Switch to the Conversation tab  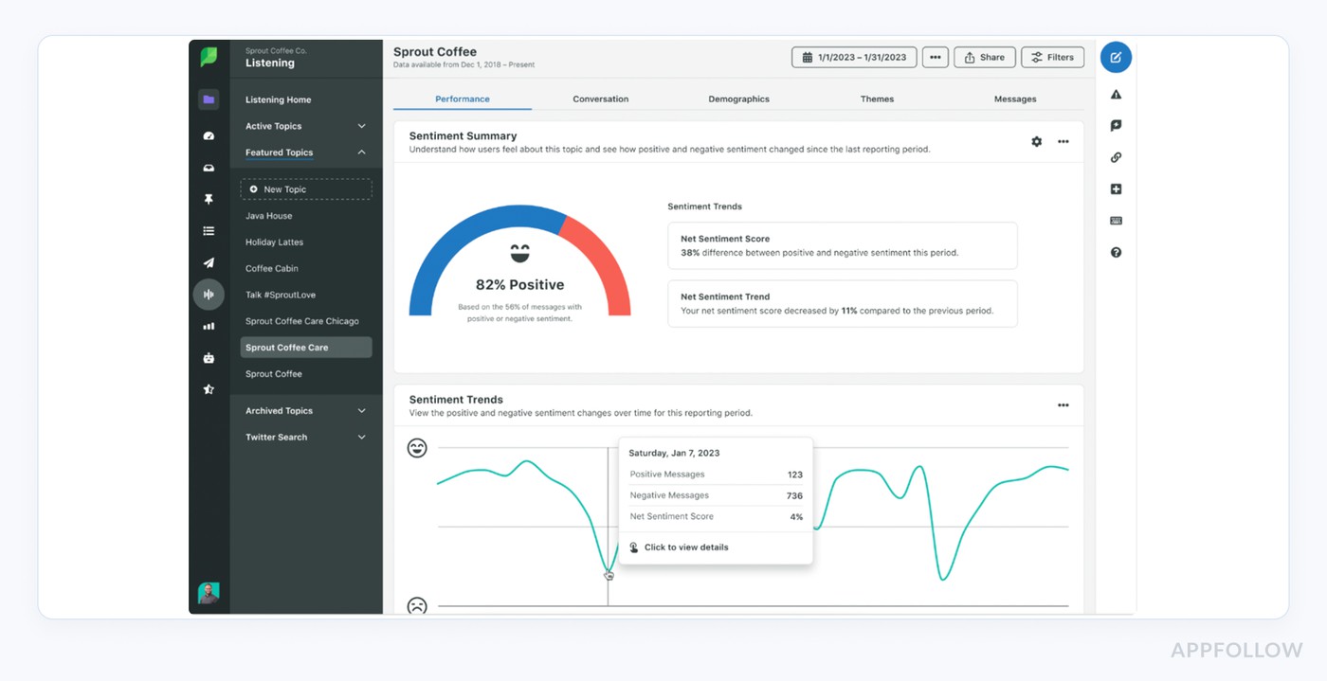click(601, 99)
